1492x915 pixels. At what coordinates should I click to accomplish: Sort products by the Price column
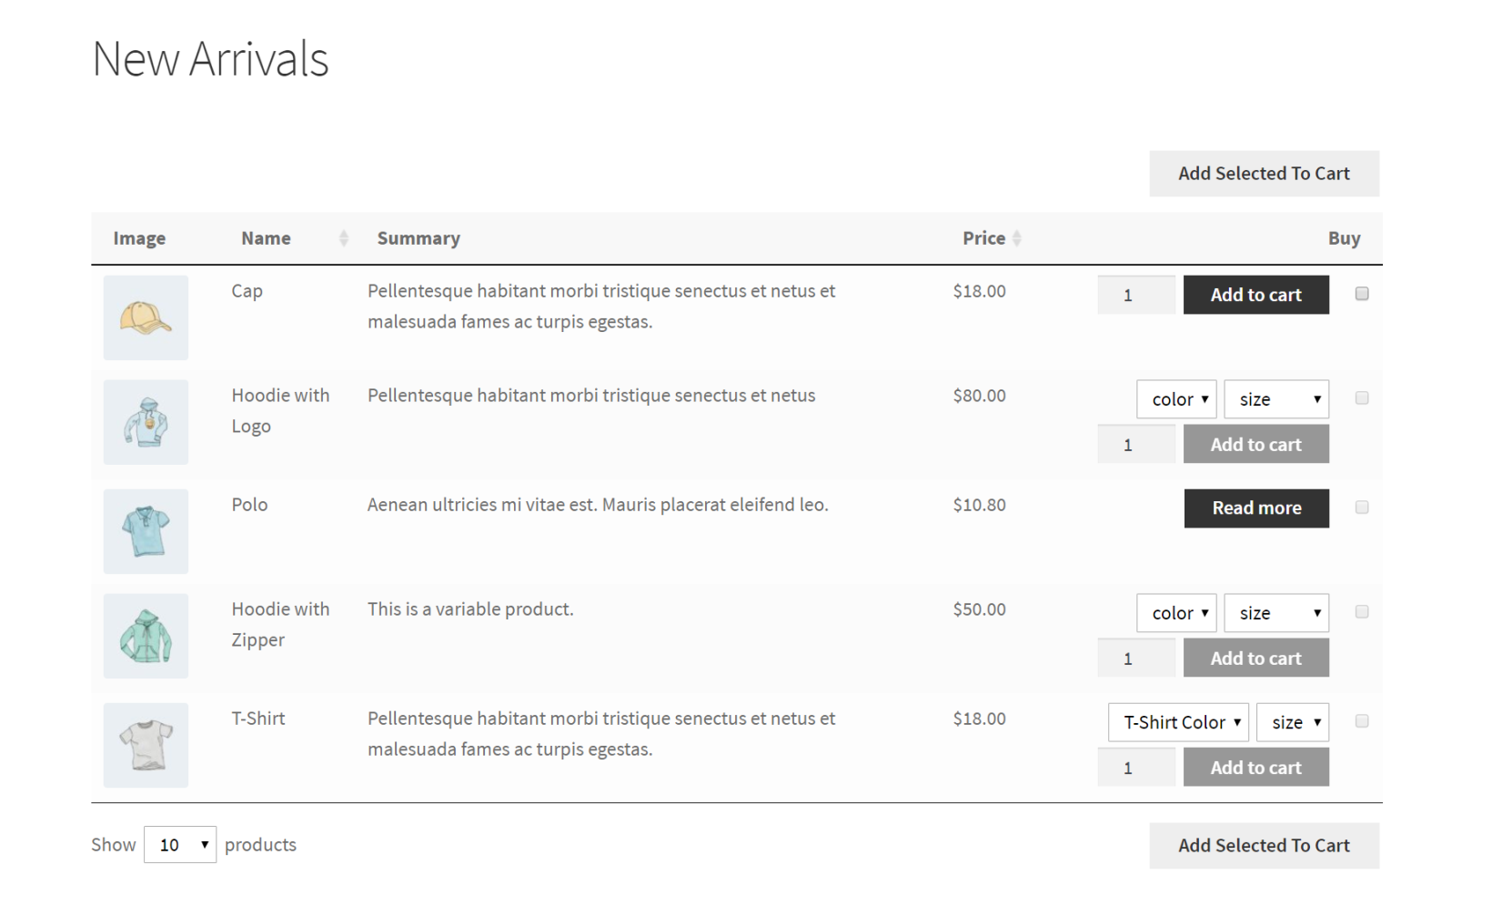[1017, 237]
